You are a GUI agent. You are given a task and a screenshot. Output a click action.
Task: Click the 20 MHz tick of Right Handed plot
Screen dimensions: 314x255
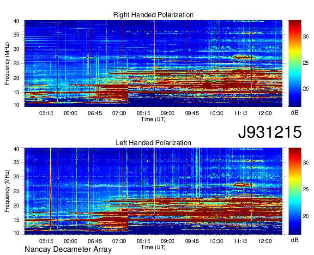17,78
